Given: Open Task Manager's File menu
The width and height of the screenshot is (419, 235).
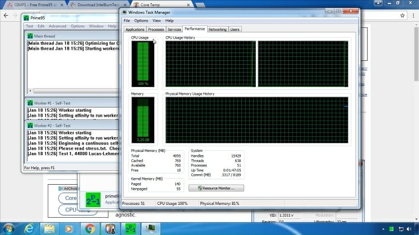Looking at the screenshot, I should point(127,21).
